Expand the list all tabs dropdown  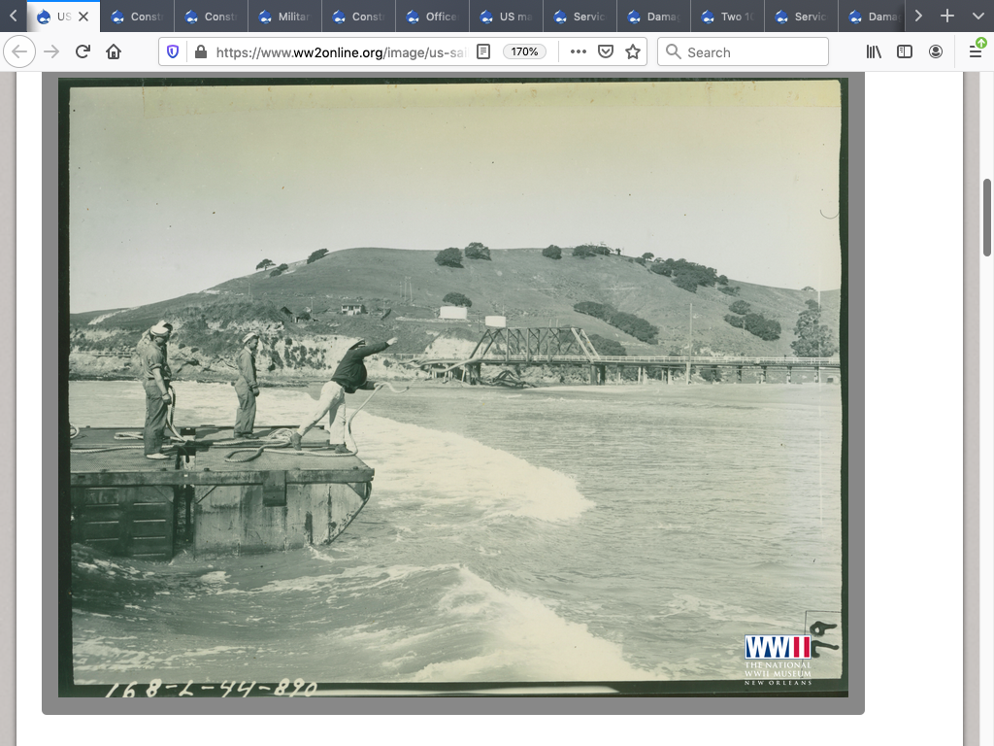point(977,17)
